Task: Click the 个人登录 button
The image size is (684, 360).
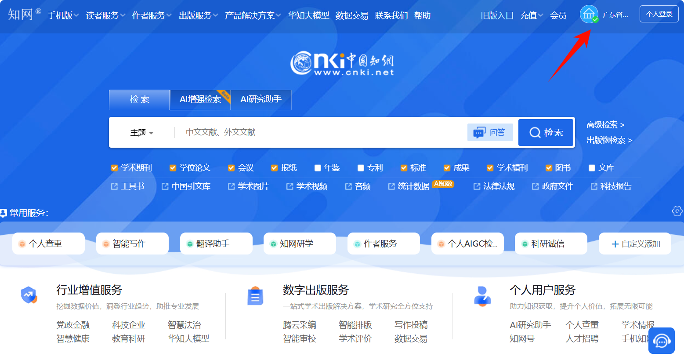Action: click(659, 14)
